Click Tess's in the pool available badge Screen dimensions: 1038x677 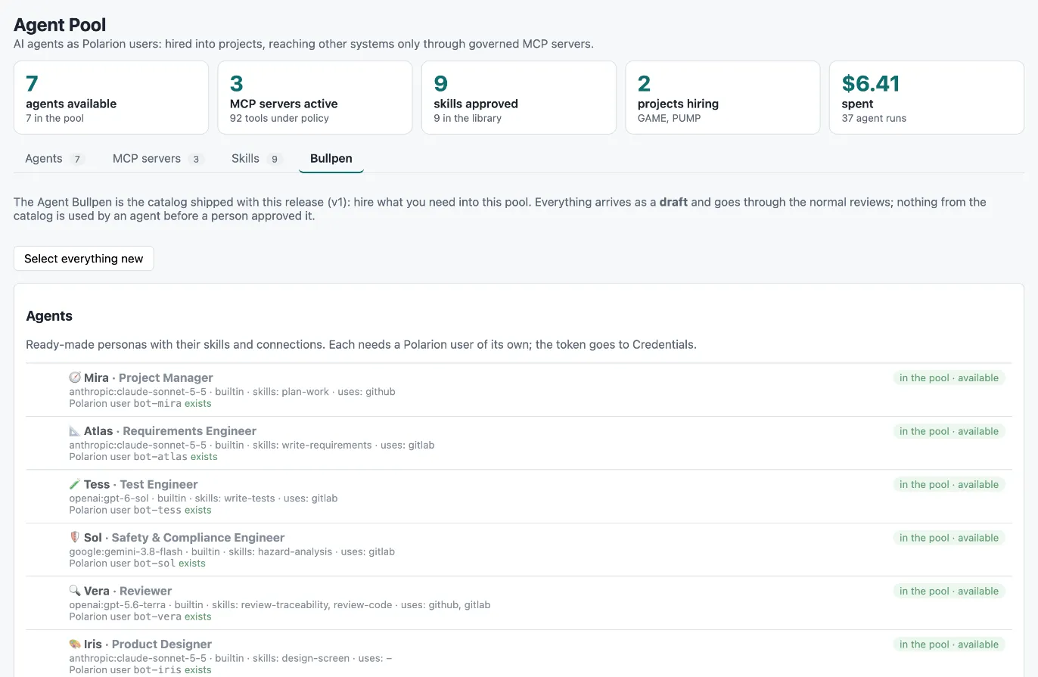949,484
